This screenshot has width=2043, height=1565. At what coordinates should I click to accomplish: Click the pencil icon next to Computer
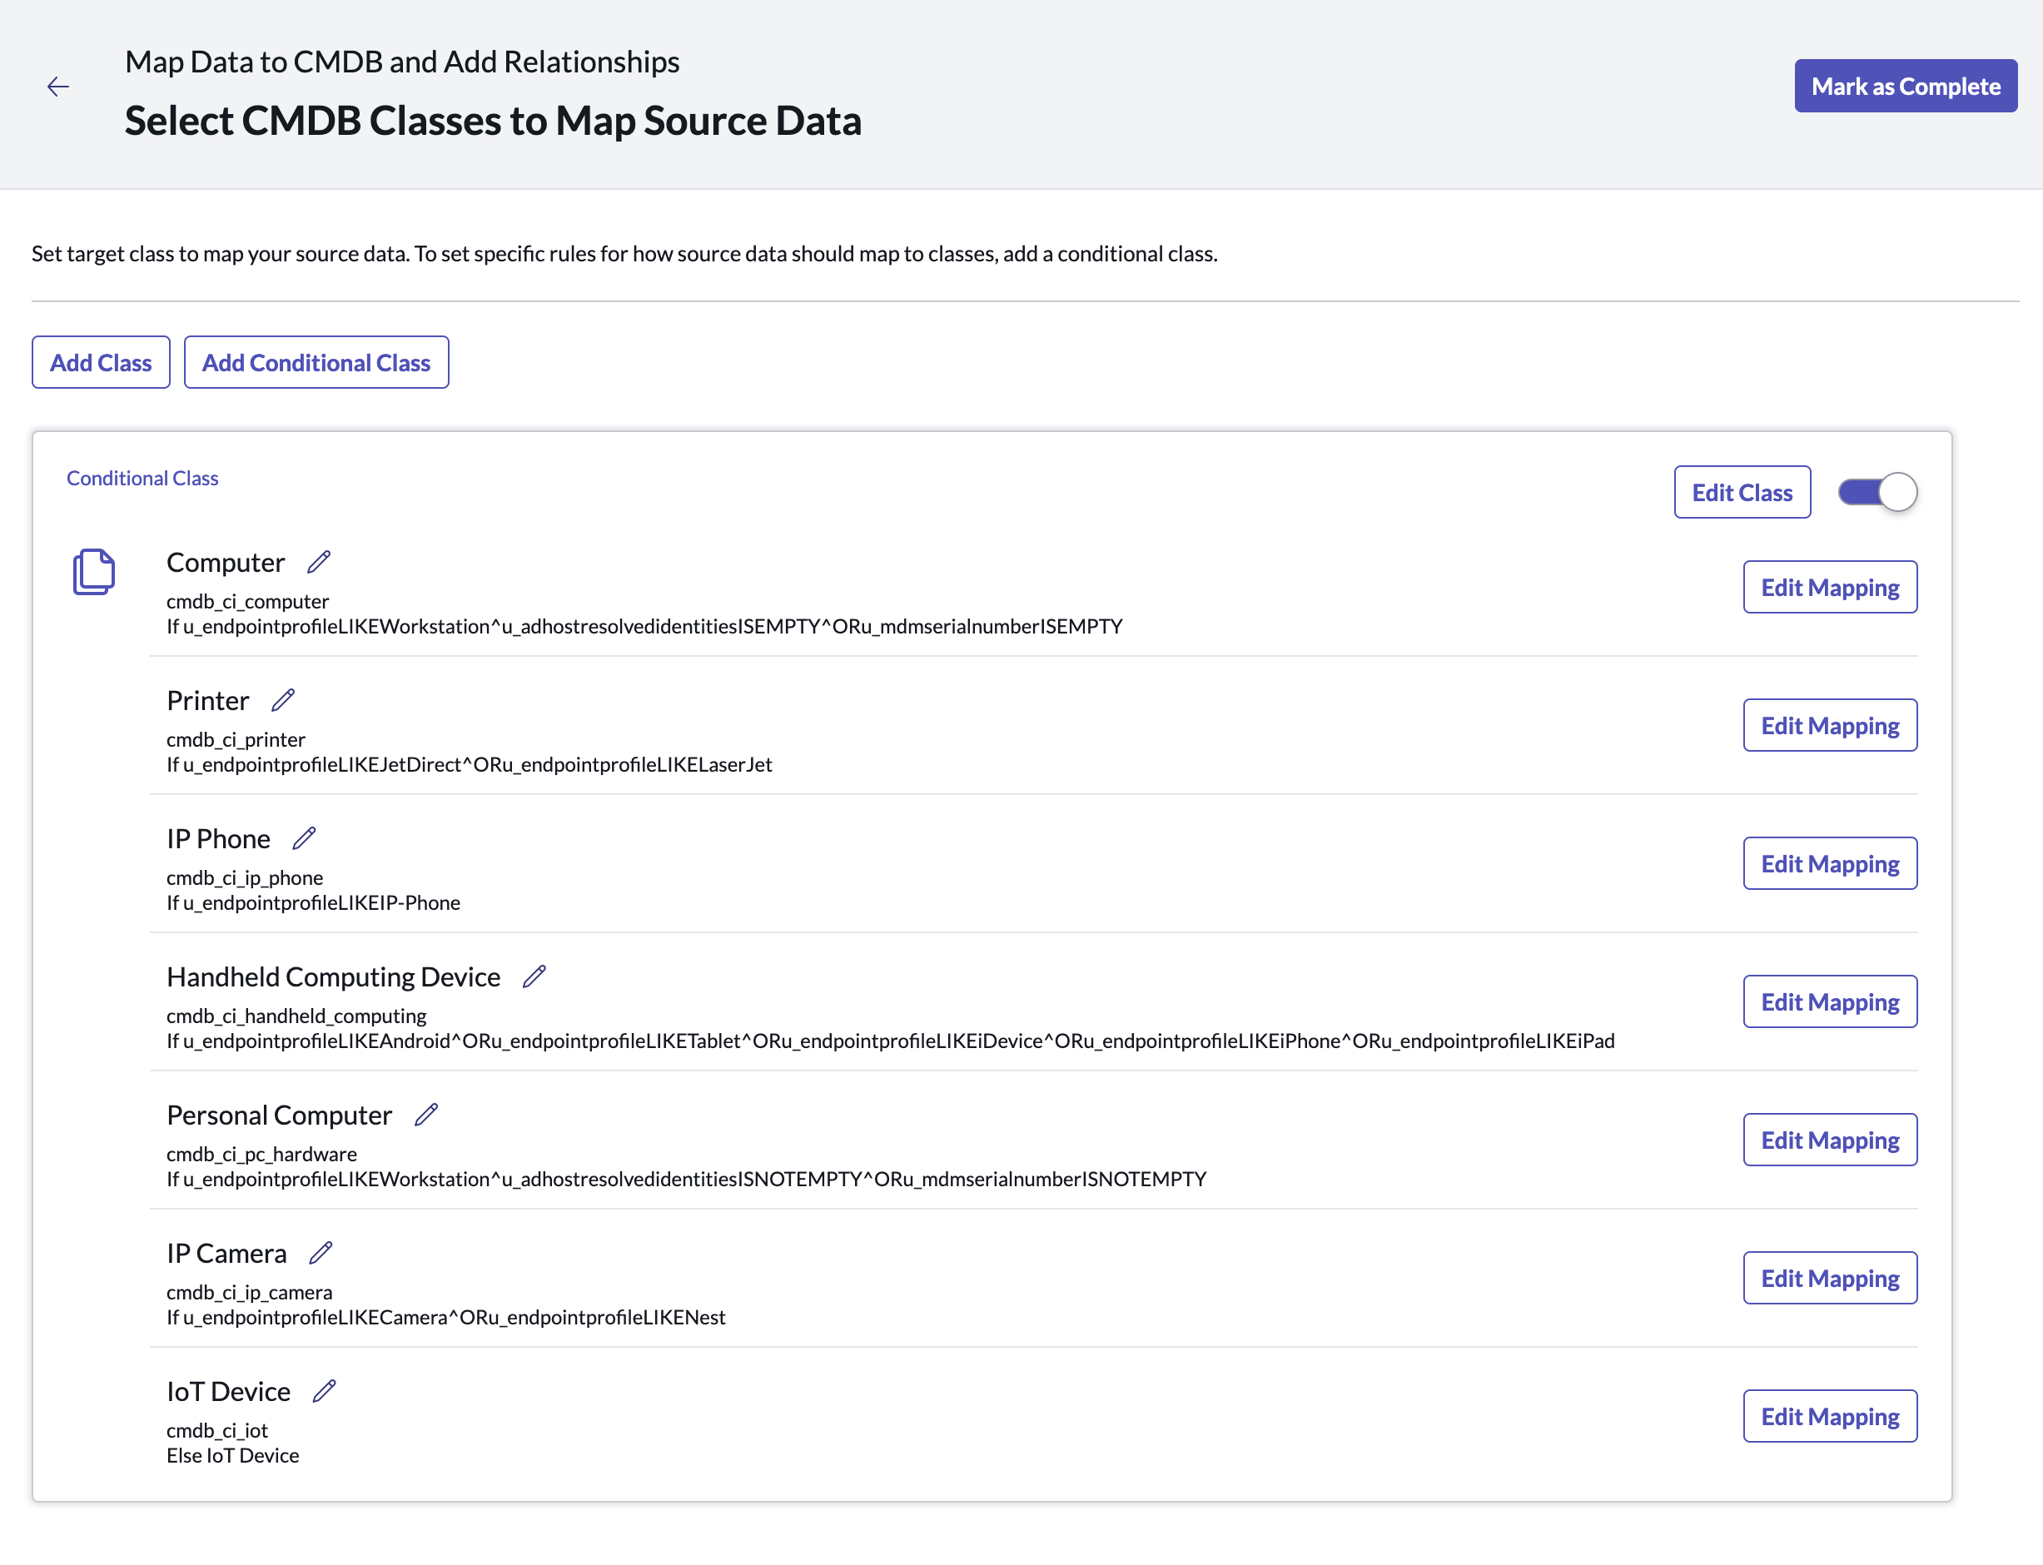pos(319,562)
